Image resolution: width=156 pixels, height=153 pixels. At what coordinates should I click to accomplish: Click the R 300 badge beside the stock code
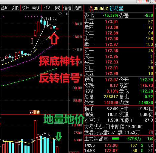click(x=91, y=9)
